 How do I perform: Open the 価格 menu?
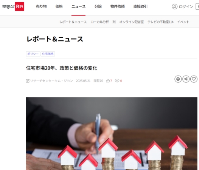click(x=59, y=6)
